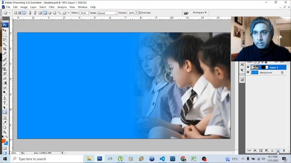The height and width of the screenshot is (163, 291).
Task: Select the Rectangular Marquee tool
Action: 5,35
